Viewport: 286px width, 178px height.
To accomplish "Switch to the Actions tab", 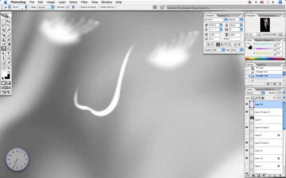I will [x=260, y=65].
